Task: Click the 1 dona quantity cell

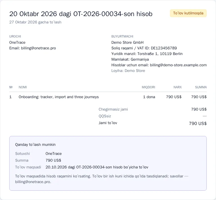Action: click(149, 97)
